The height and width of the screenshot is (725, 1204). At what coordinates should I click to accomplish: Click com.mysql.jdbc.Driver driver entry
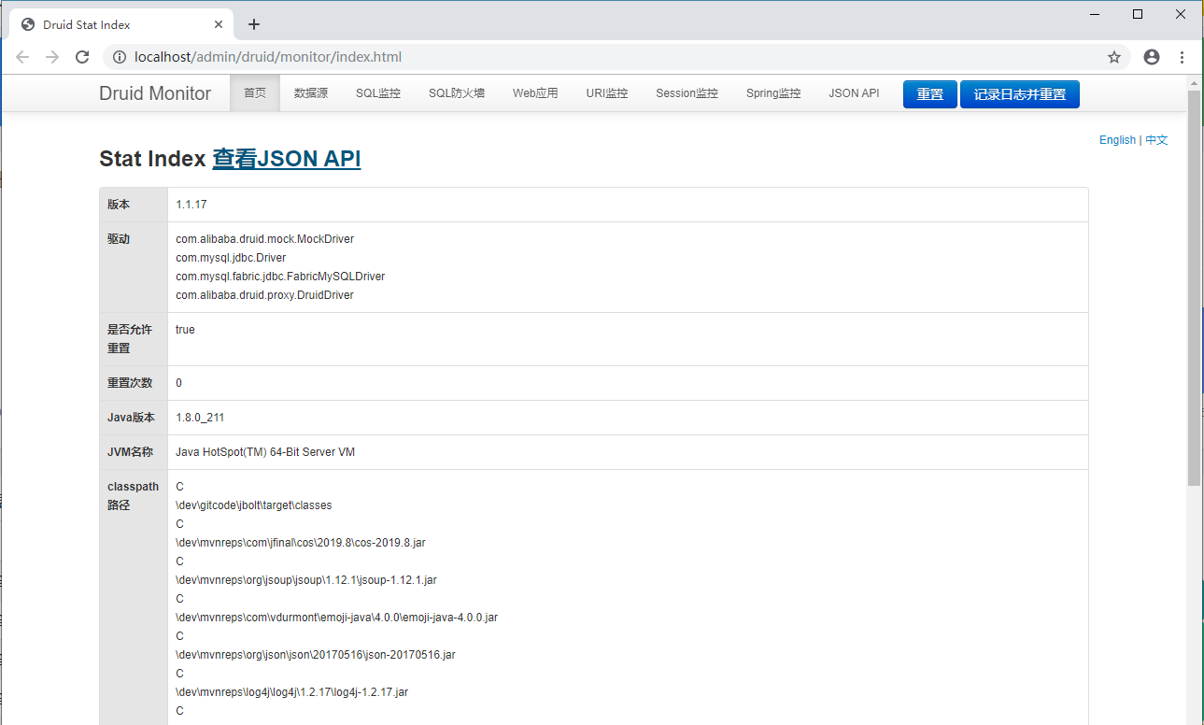231,258
